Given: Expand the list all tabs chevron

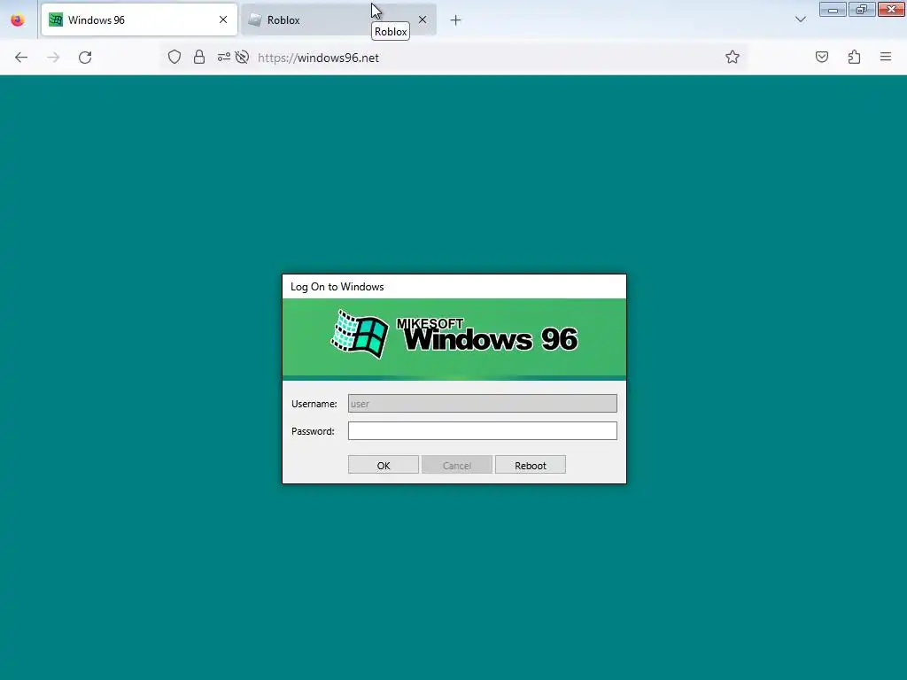Looking at the screenshot, I should [801, 19].
